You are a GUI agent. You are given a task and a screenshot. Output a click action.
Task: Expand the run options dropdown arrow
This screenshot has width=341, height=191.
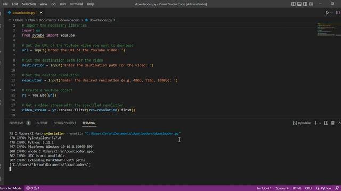tap(331, 13)
